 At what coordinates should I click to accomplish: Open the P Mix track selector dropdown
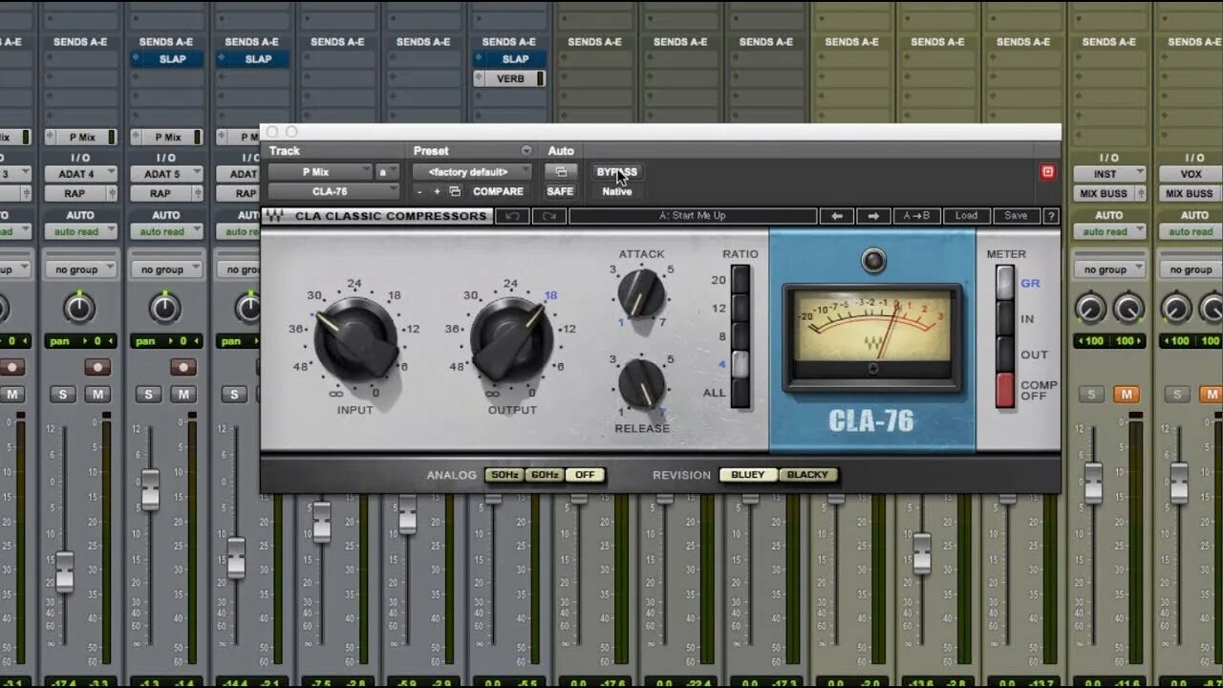tap(320, 172)
